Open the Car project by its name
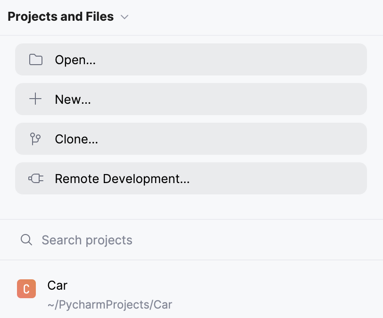 [58, 285]
